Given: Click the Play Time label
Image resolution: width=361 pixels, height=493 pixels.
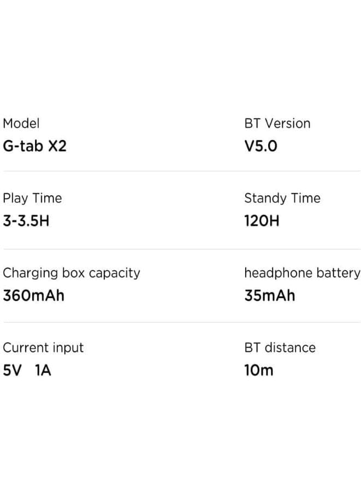Looking at the screenshot, I should click(32, 198).
